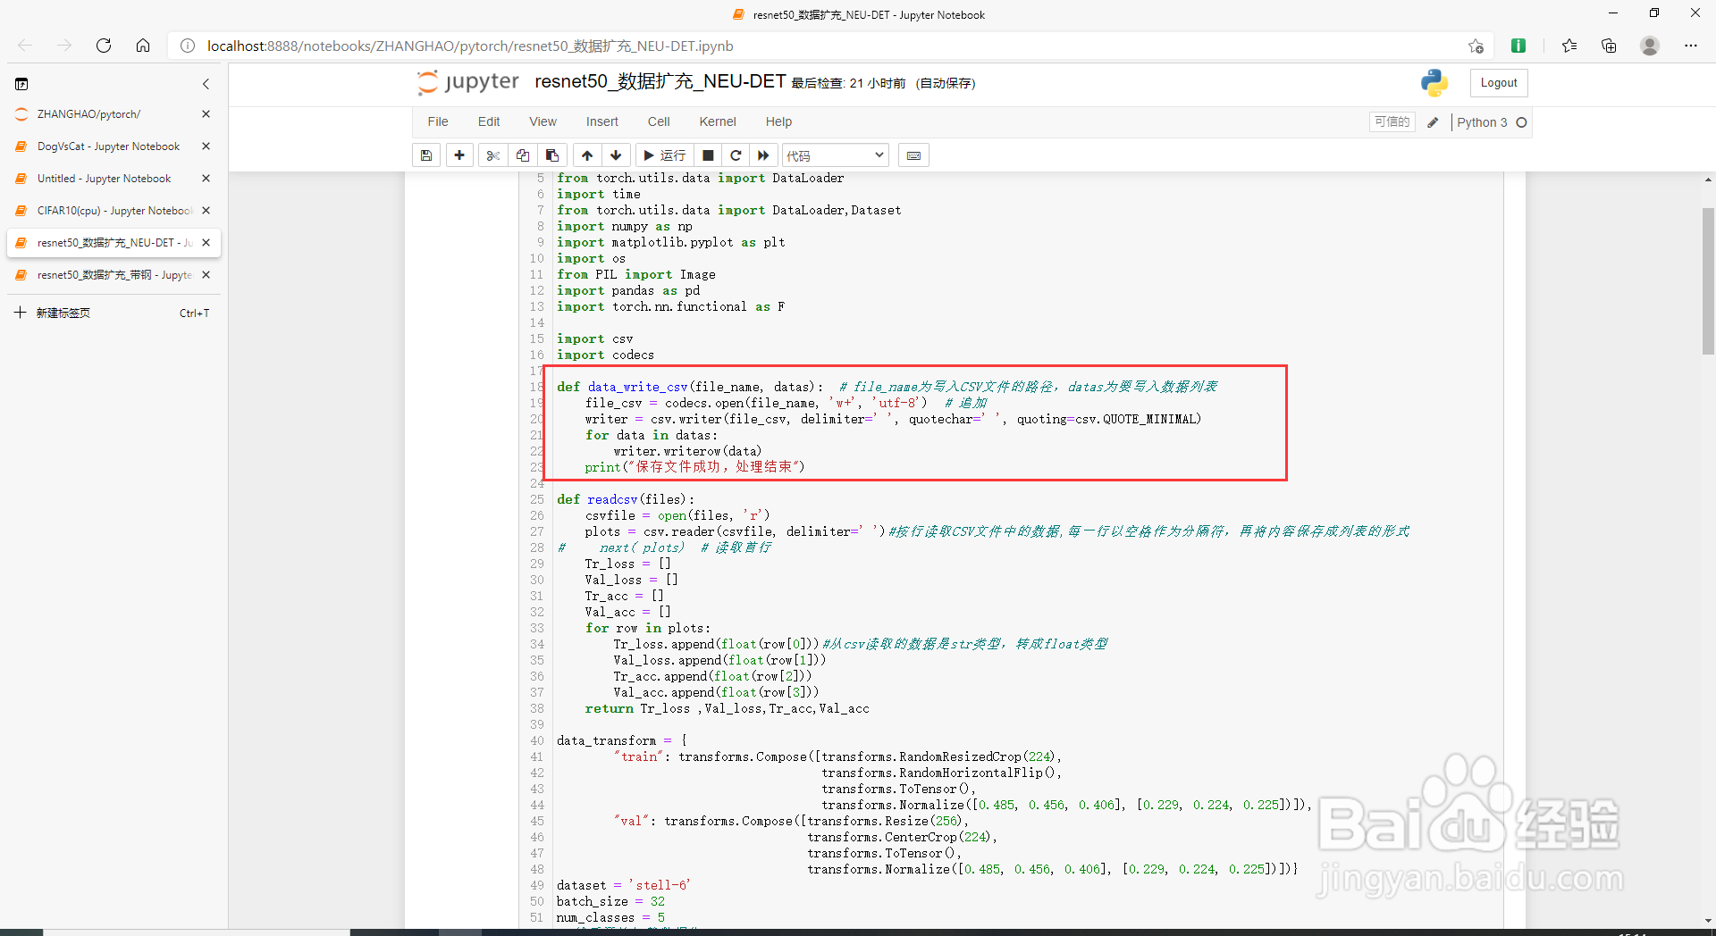Image resolution: width=1716 pixels, height=936 pixels.
Task: Click the Jupyter logo
Action: [x=467, y=82]
